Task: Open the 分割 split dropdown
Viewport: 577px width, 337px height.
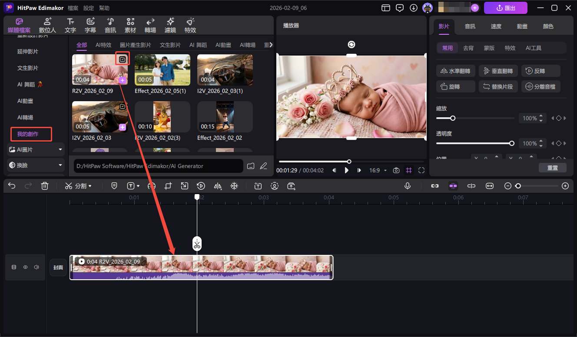Action: [x=78, y=186]
